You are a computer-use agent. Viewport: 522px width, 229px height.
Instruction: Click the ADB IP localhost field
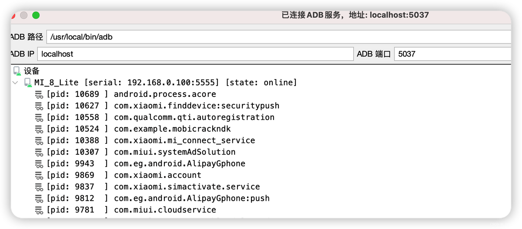195,54
